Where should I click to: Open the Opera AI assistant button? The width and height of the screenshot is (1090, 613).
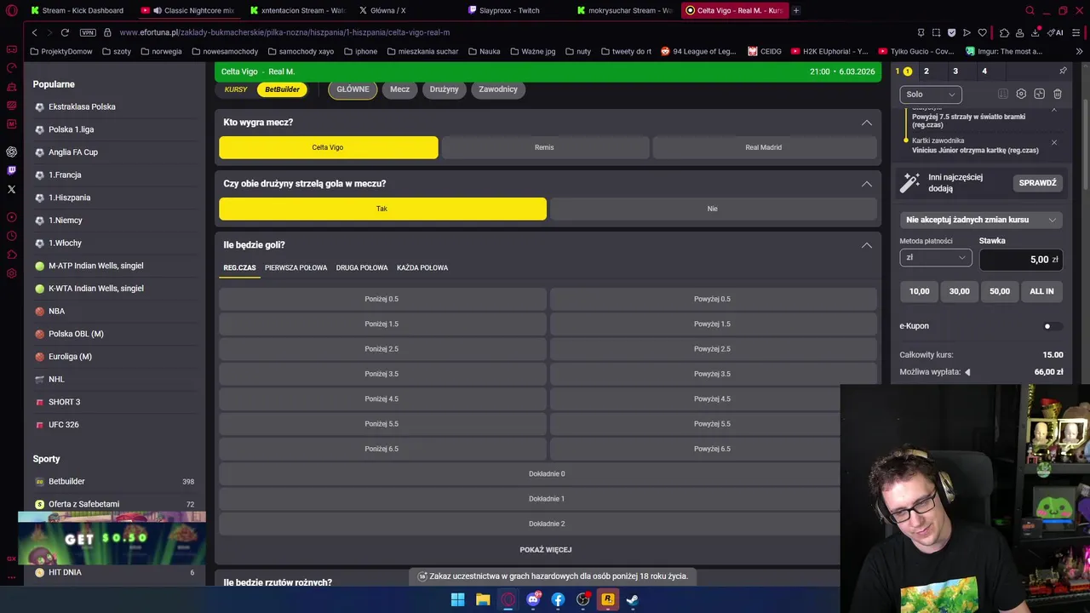pyautogui.click(x=1056, y=32)
